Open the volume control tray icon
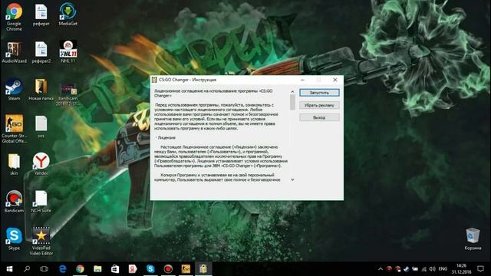Screen dimensions: 491x276 tap(433, 269)
